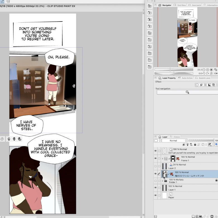This screenshot has width=218, height=218.
Task: Tick the multi-select checkbox for Layer 1
Action: (159, 188)
